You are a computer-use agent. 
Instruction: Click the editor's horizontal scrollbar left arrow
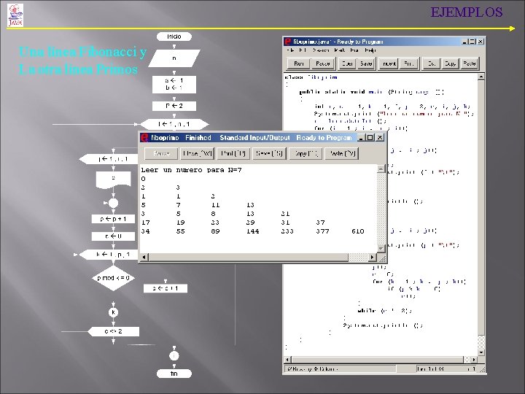(x=287, y=360)
